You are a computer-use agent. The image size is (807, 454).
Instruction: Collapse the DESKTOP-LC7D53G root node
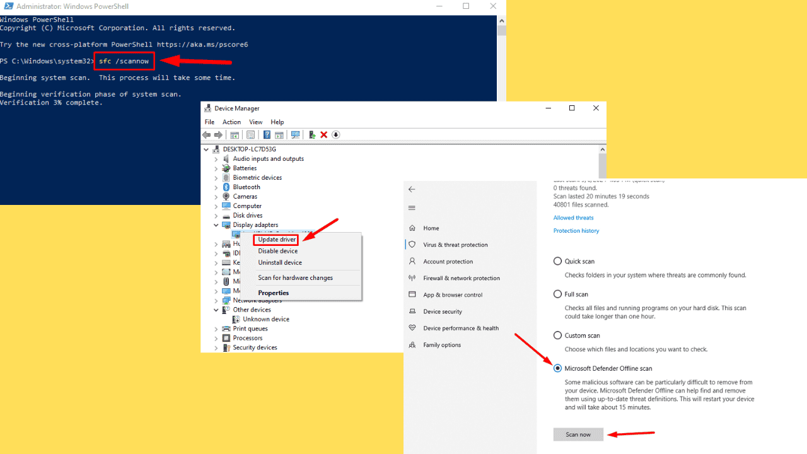(x=207, y=149)
